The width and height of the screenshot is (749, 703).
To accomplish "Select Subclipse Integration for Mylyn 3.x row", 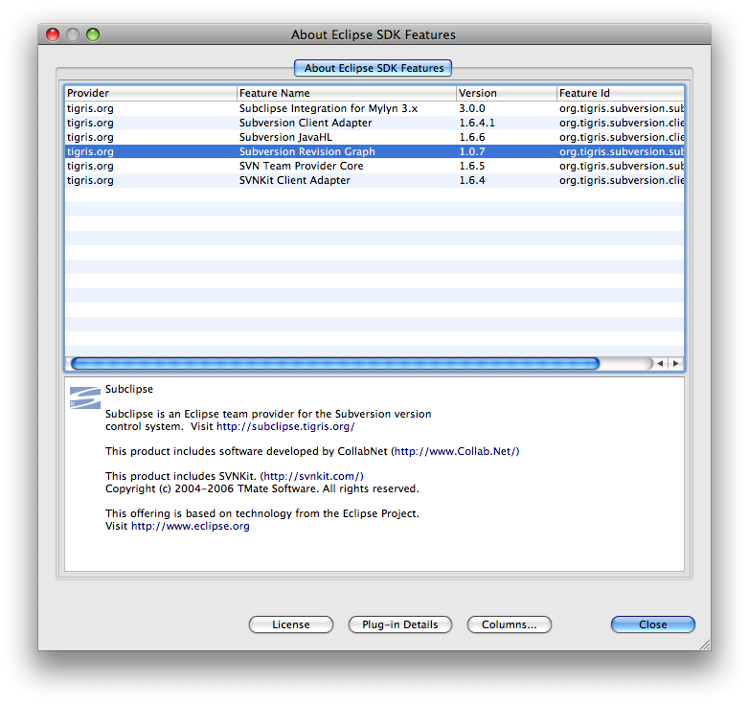I will coord(374,108).
